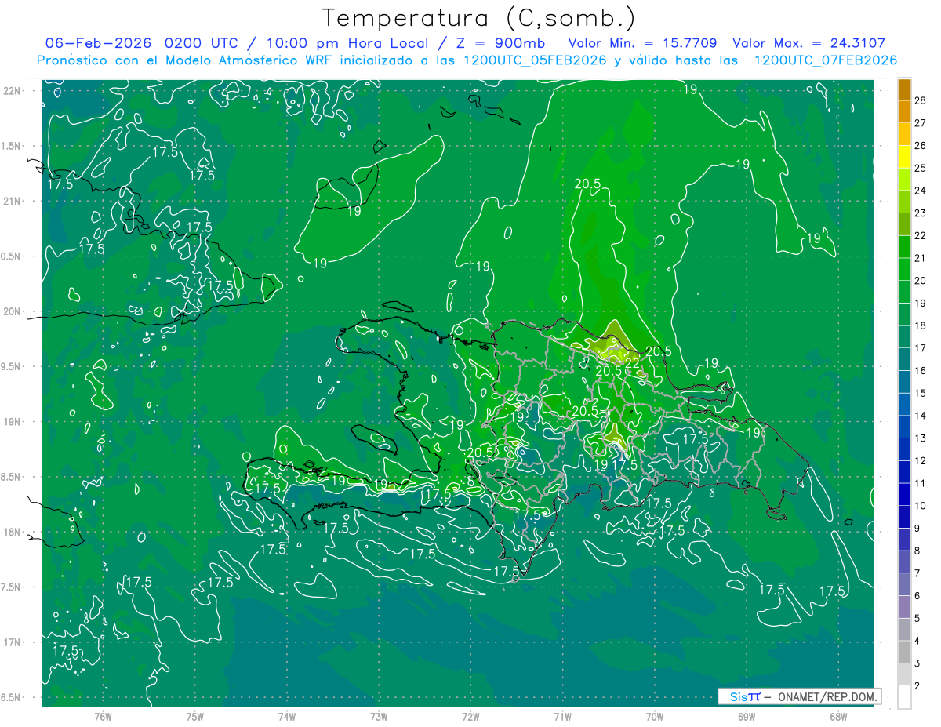Screen dimensions: 941x727
Task: Click the latitude axis label "17N"
Action: coord(12,642)
